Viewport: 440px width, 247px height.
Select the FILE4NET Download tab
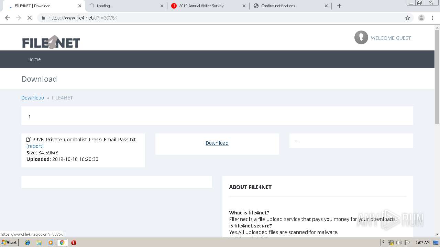click(44, 6)
